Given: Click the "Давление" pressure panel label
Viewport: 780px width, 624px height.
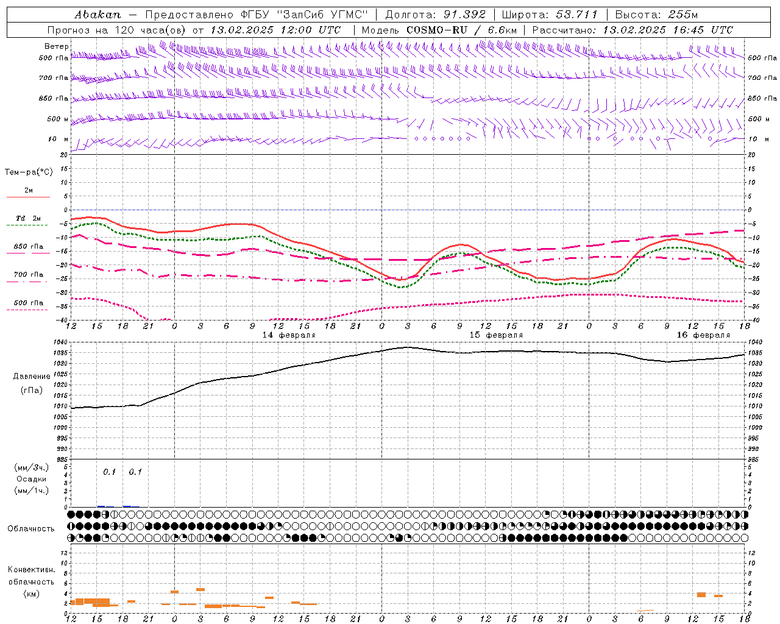Looking at the screenshot, I should pos(32,377).
